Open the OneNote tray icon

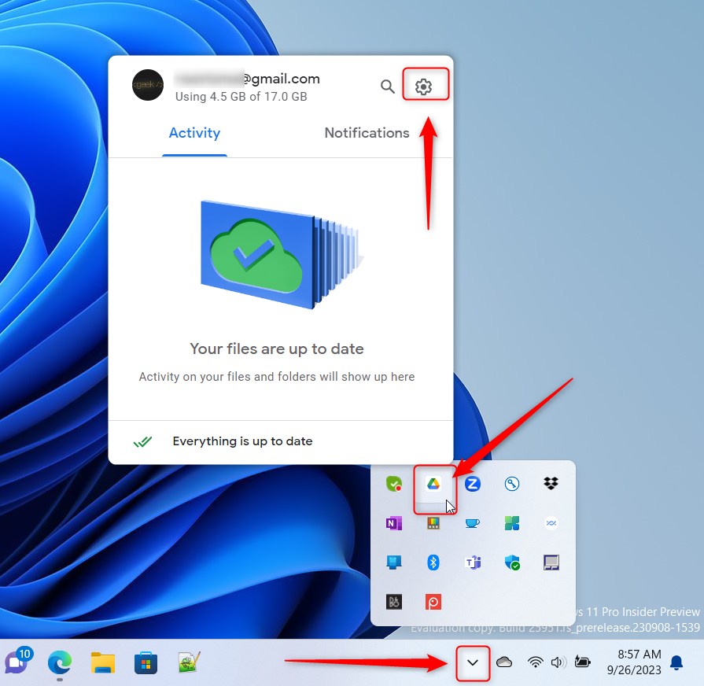pos(394,523)
